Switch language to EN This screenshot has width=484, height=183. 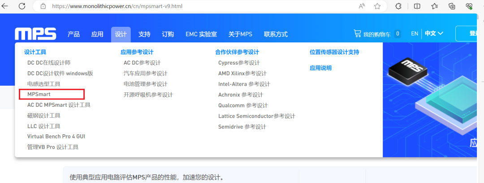415,33
